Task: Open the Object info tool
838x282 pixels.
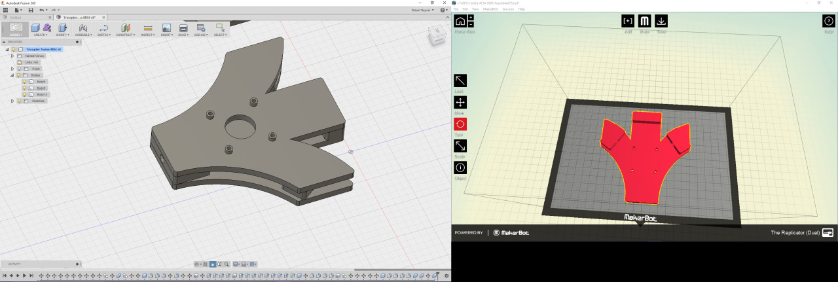Action: tap(460, 167)
